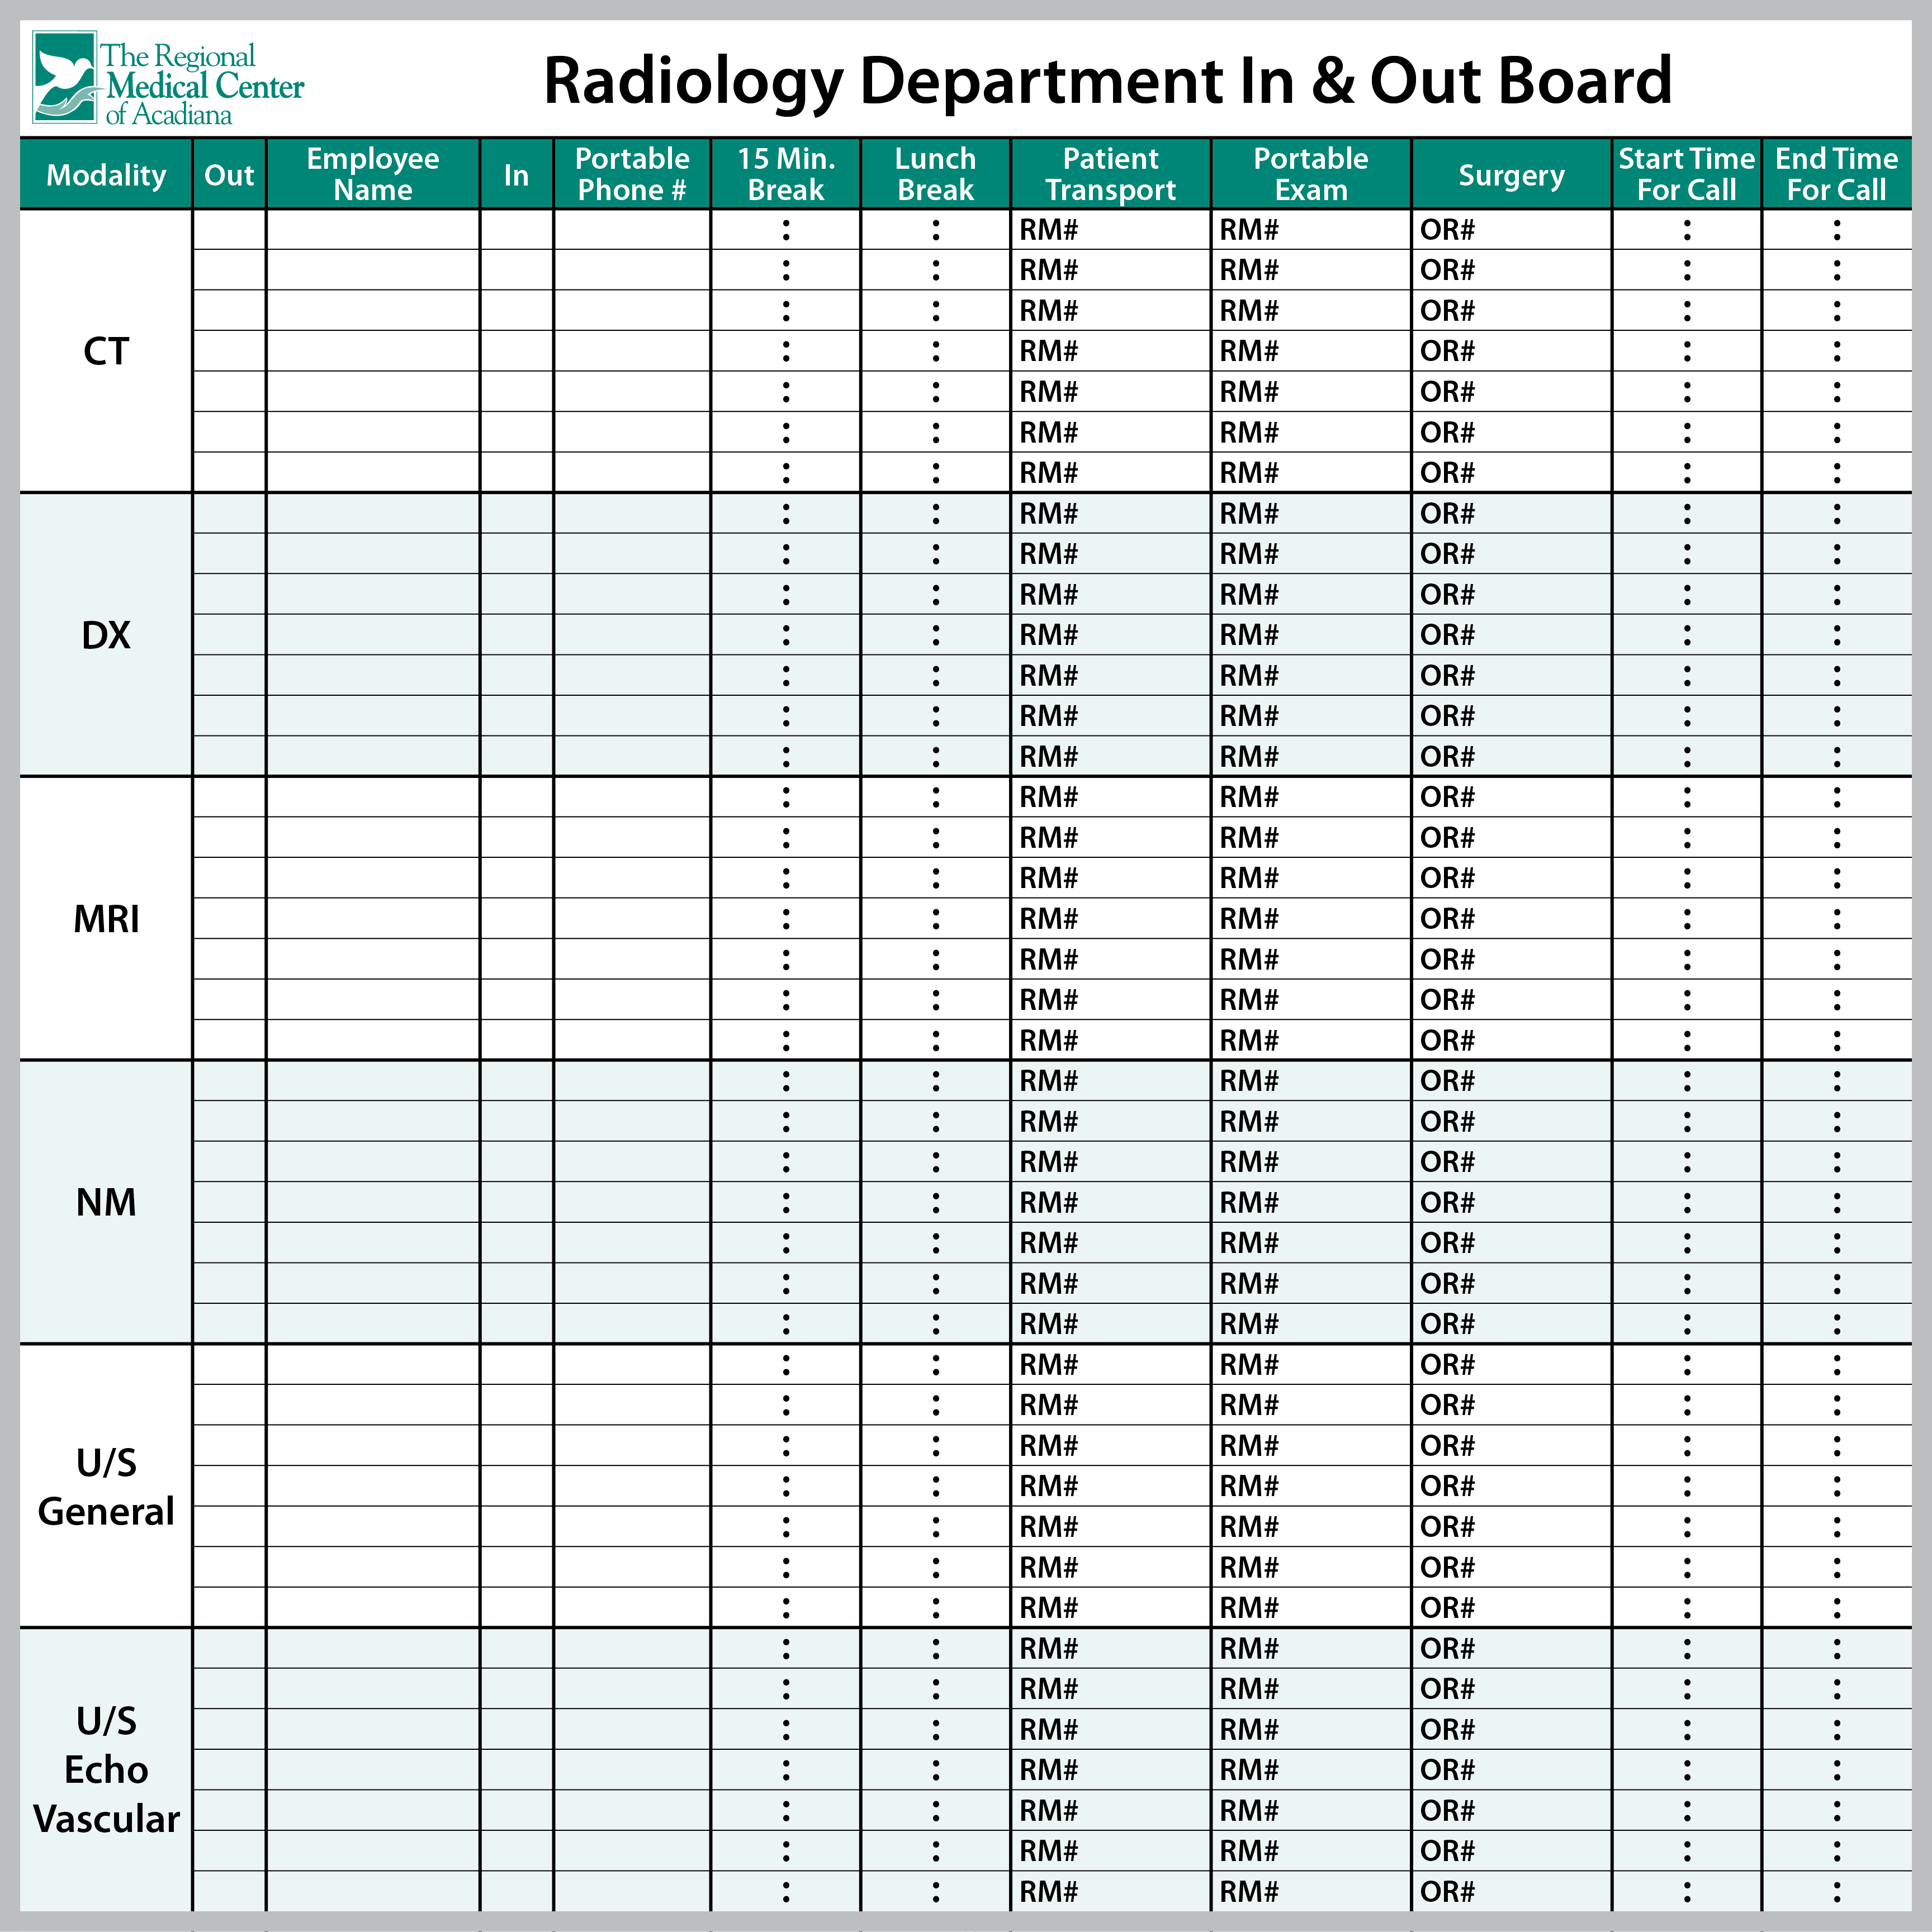
Task: Select the End Time For Call header
Action: point(1837,175)
